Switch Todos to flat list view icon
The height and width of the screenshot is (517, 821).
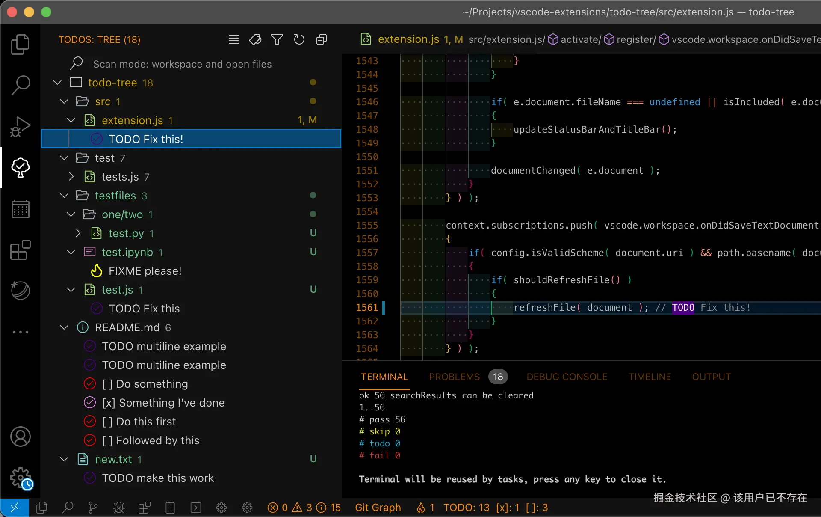(x=233, y=40)
